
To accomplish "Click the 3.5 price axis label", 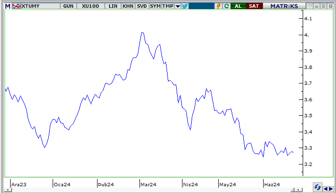I will (308, 116).
